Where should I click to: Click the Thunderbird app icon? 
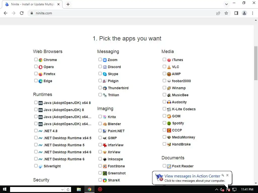point(105,88)
